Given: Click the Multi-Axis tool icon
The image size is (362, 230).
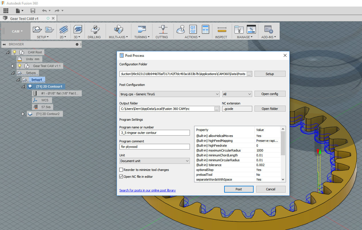Looking at the screenshot, I should point(118,29).
